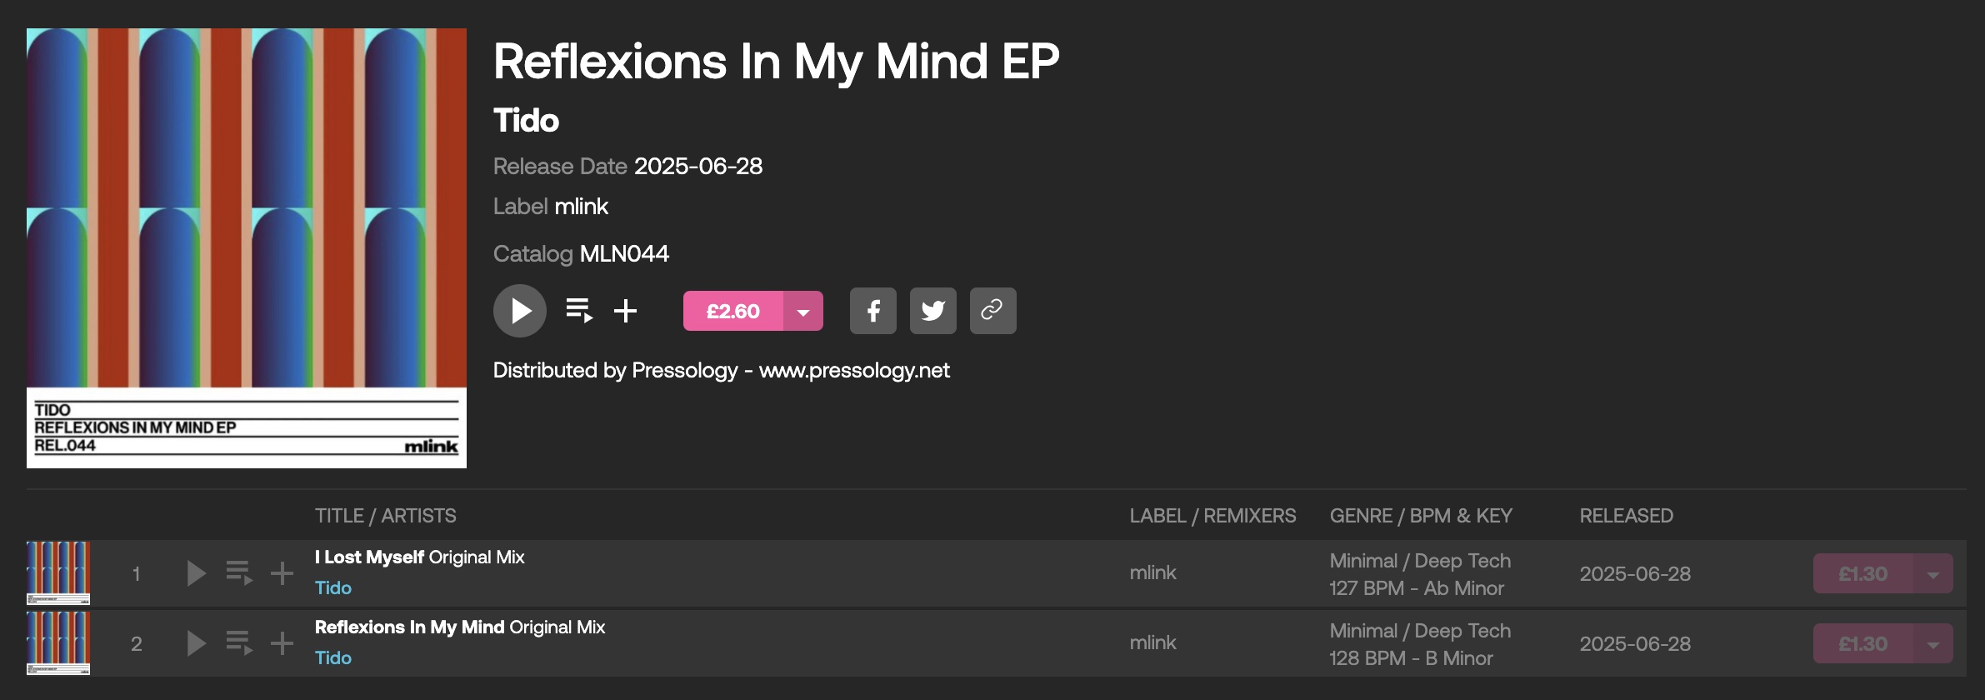Play track 2, Reflexions In My Mind

click(x=196, y=643)
